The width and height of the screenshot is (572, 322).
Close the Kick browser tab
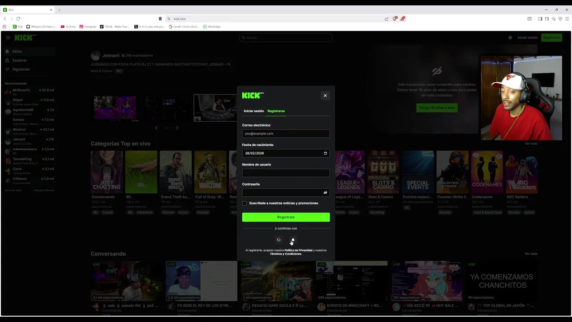pyautogui.click(x=51, y=9)
